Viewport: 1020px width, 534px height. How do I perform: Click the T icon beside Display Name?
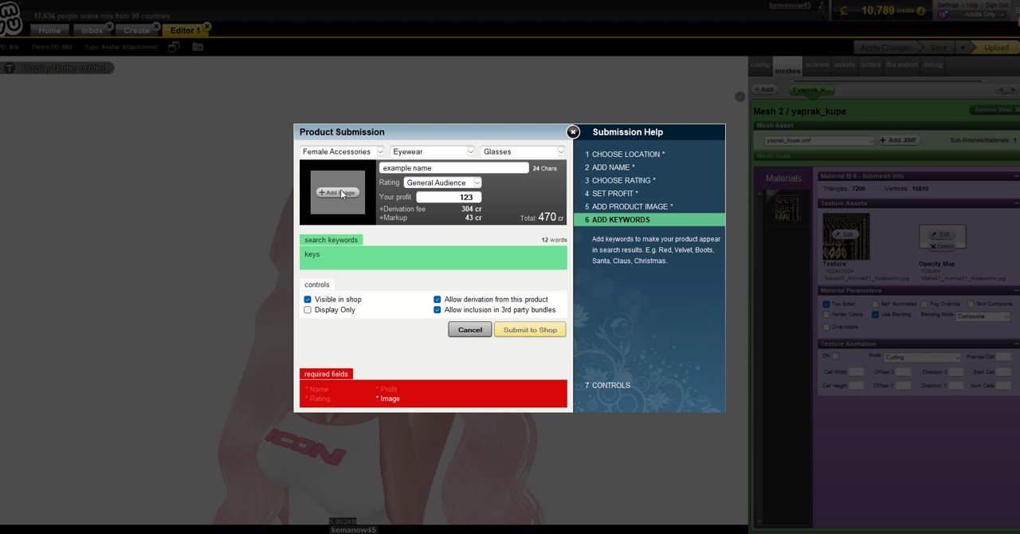click(x=10, y=69)
